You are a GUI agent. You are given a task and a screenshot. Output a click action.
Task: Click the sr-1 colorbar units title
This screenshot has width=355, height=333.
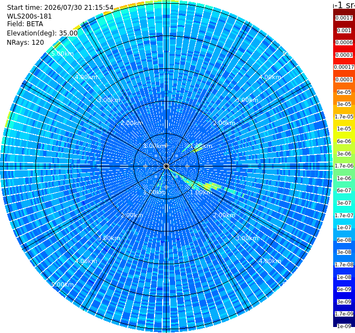click(344, 5)
